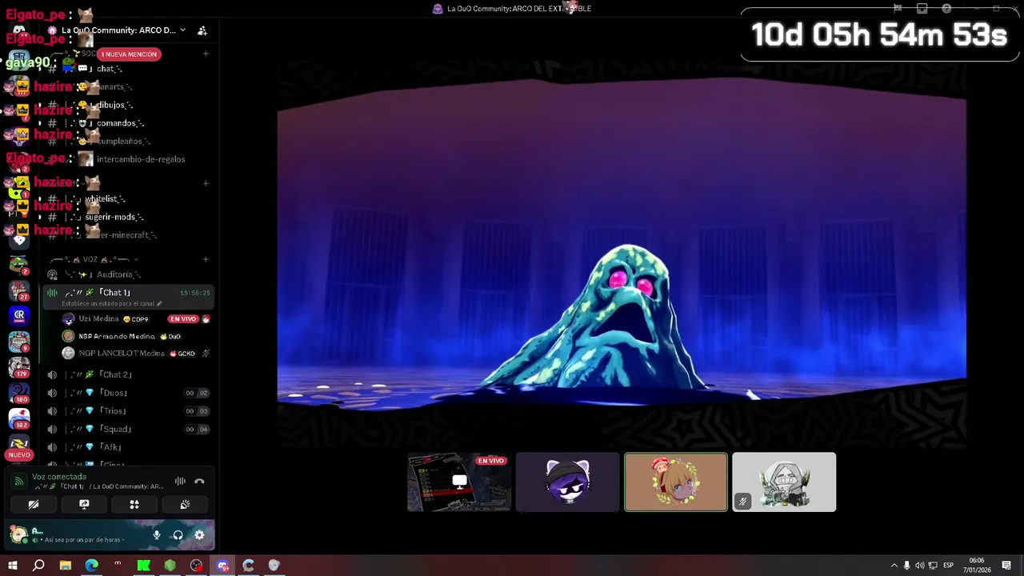Click the invite people icon

pos(202,30)
